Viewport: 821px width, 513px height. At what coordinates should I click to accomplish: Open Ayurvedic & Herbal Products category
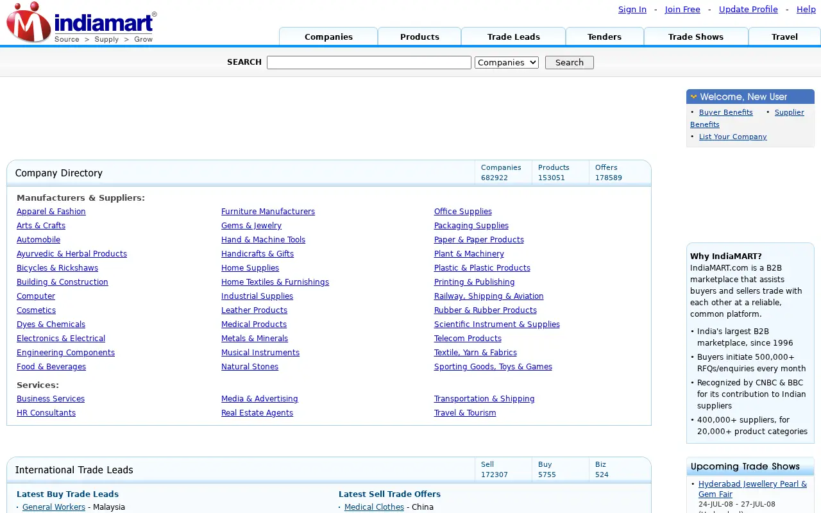(x=72, y=254)
